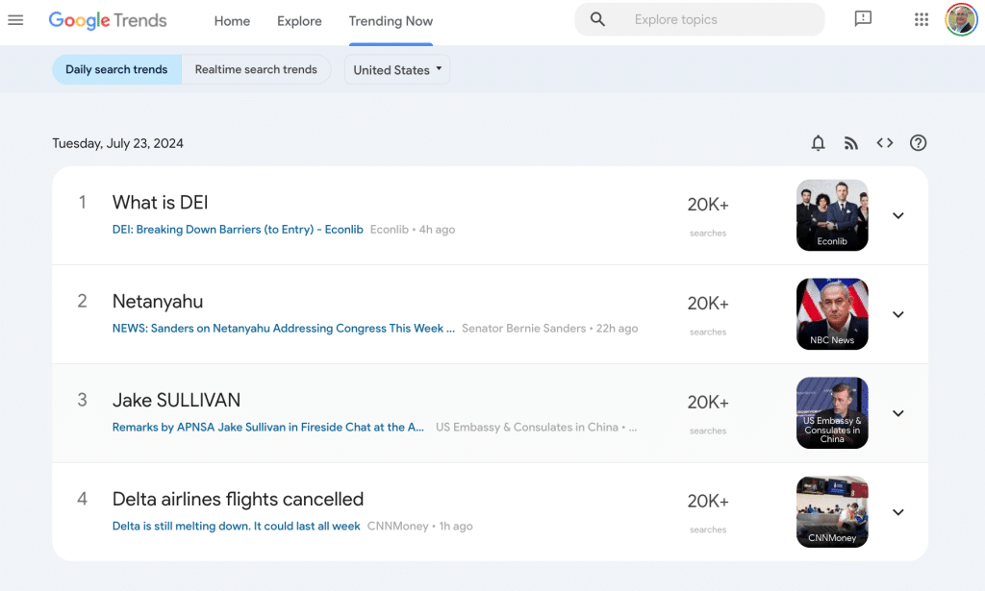Open the hamburger main menu
Viewport: 985px width, 591px height.
point(15,20)
